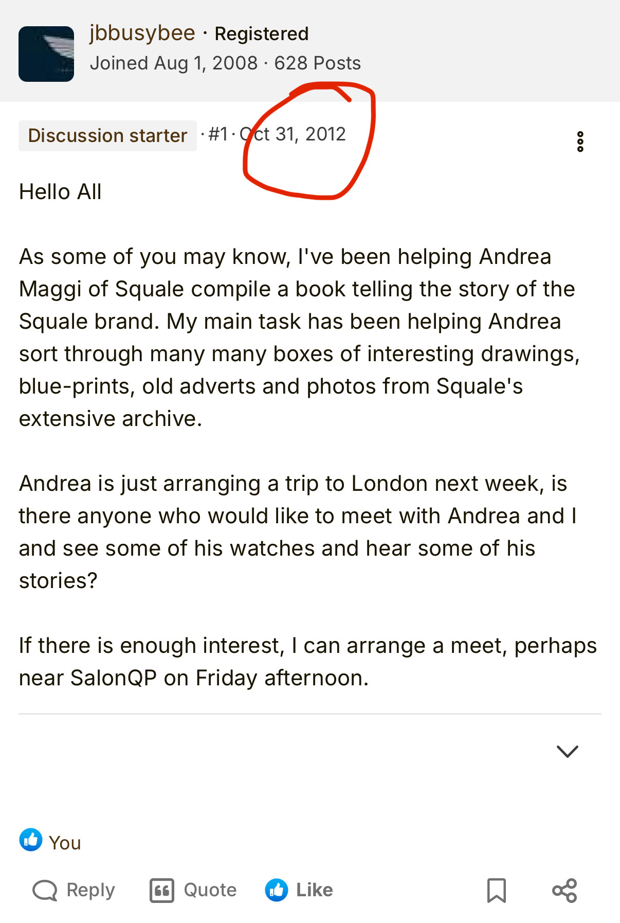Expand the post with the chevron arrow

pyautogui.click(x=568, y=751)
